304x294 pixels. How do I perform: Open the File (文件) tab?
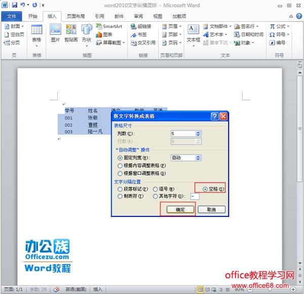[12, 16]
